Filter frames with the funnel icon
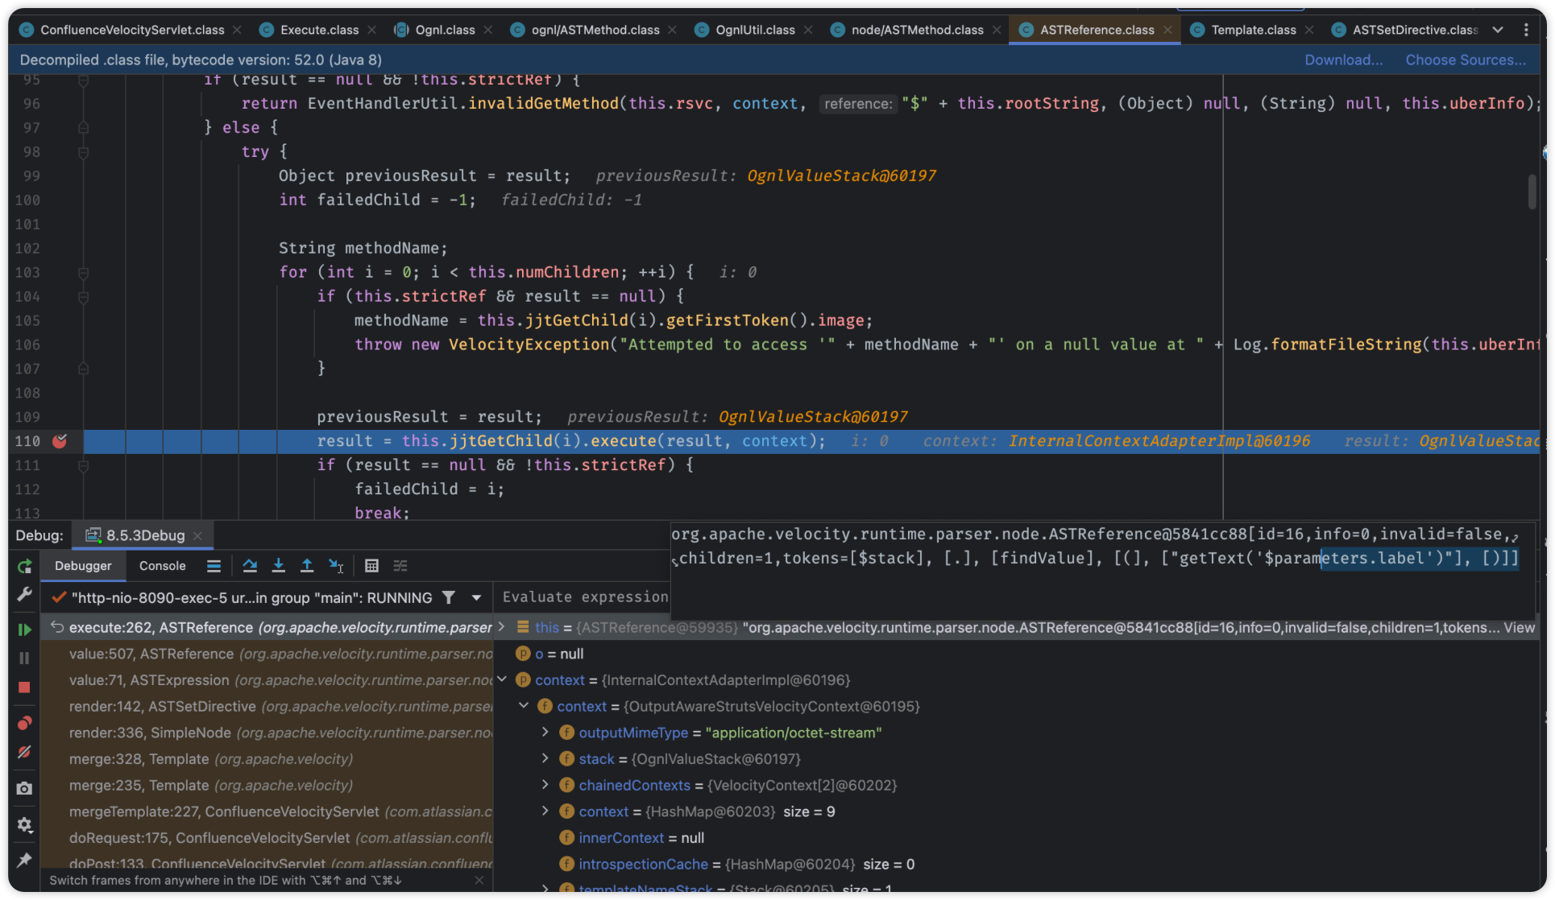1555x900 pixels. [x=449, y=597]
